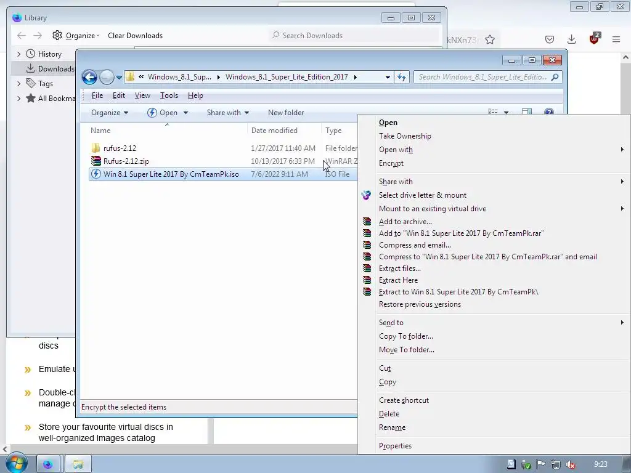This screenshot has width=631, height=473.
Task: Expand the view options dropdown arrow
Action: coord(507,112)
